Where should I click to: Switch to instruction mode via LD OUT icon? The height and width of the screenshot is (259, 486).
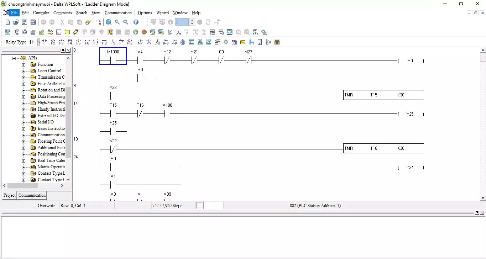(x=7, y=32)
